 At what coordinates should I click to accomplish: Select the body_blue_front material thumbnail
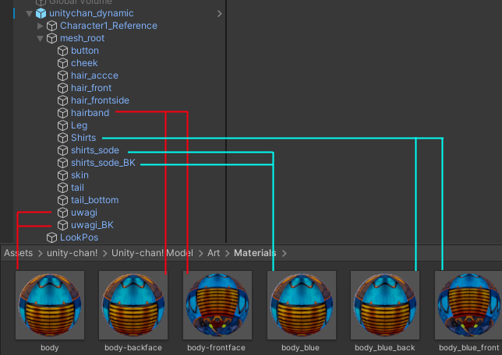(x=468, y=305)
